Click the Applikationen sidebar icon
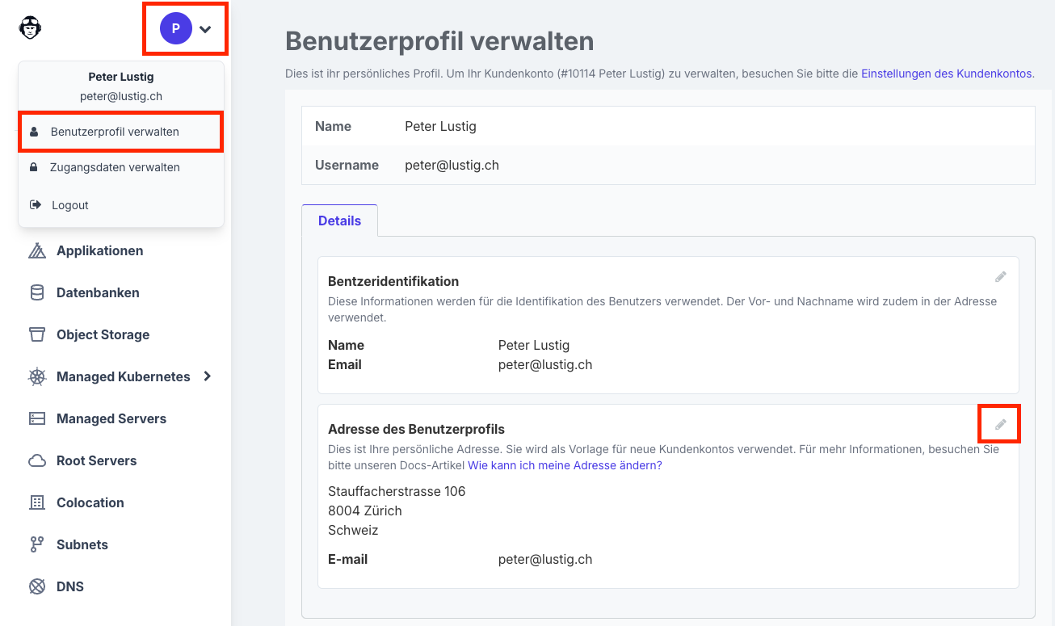1055x626 pixels. tap(37, 251)
